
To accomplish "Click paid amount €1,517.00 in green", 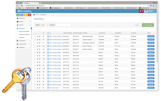I will 118,46.
